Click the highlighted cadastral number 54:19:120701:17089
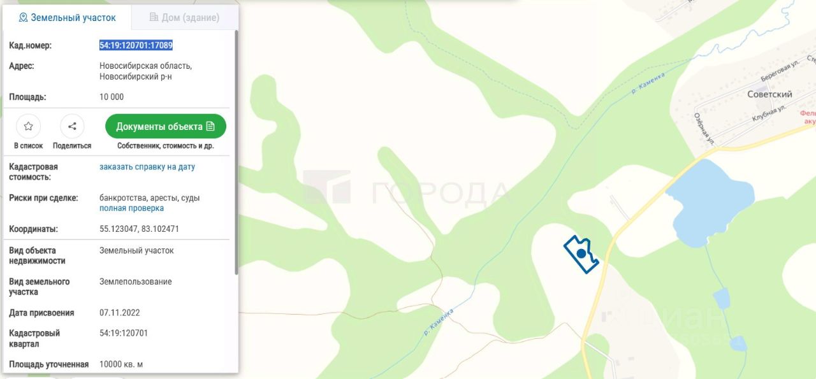This screenshot has height=379, width=816. pos(136,45)
